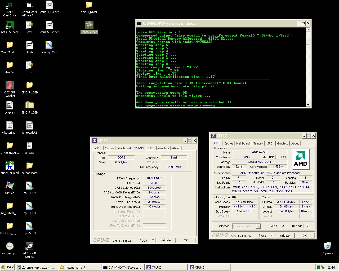Screen dimensions: 339x271
Task: Open the cmd.exe title bar system icon
Action: coord(139,23)
